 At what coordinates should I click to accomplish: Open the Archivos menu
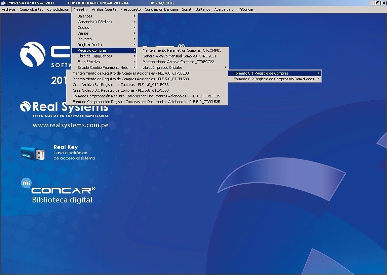click(9, 9)
